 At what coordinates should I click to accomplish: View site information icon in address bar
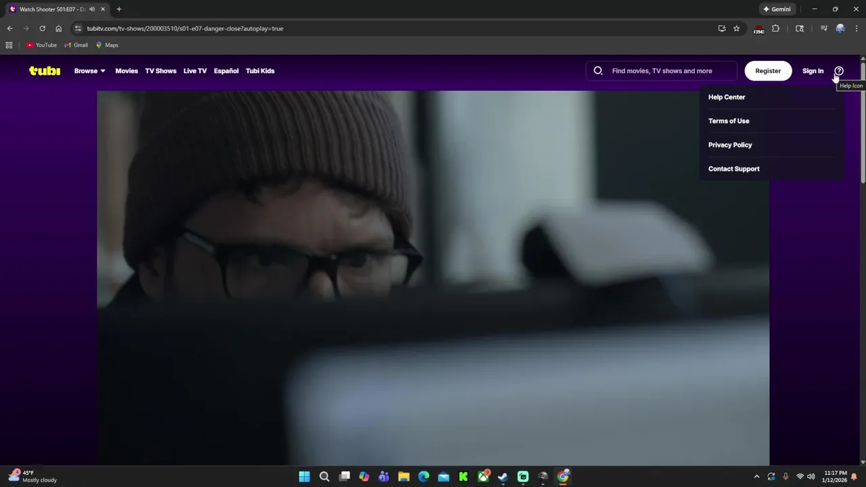[78, 28]
